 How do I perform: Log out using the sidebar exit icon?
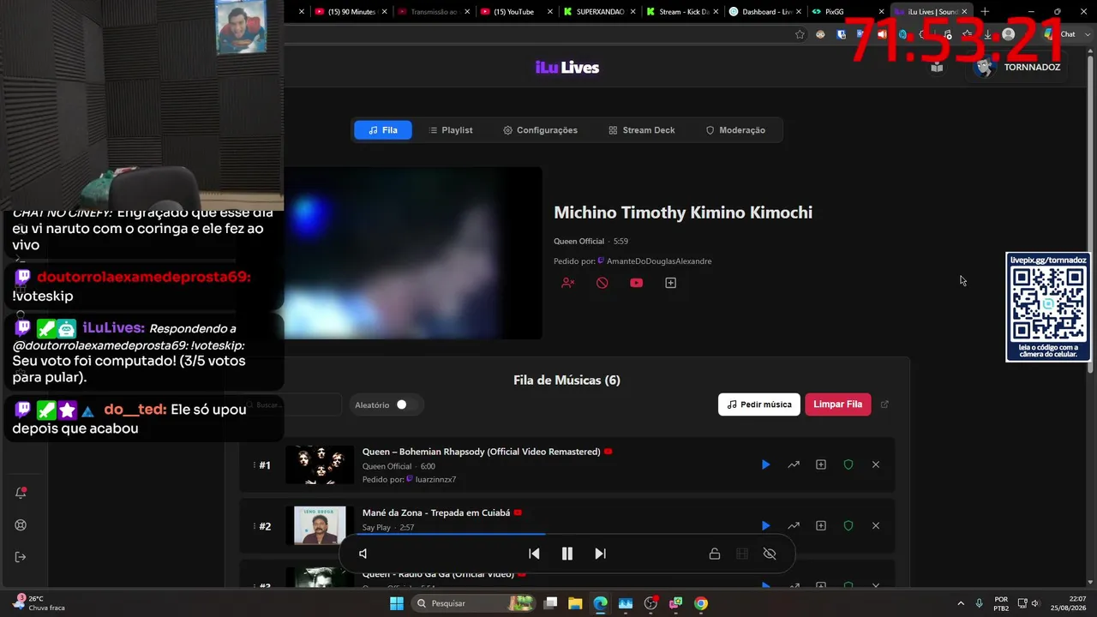pos(21,557)
